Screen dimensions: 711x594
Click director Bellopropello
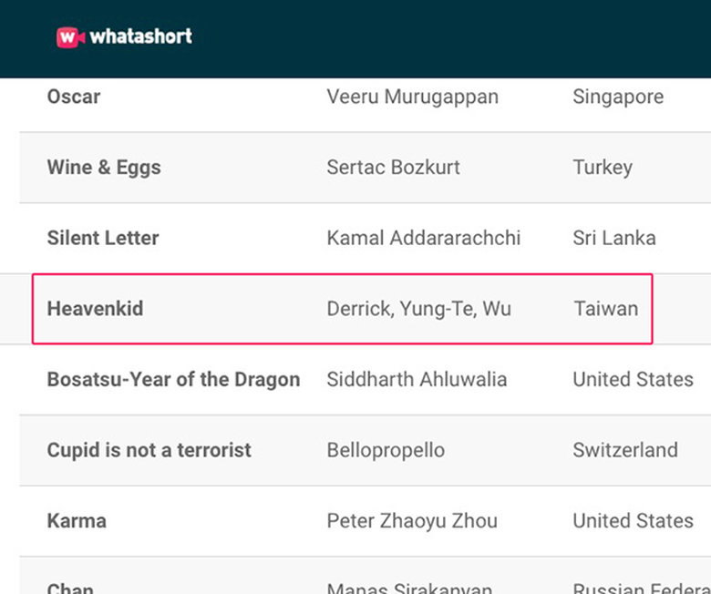[386, 450]
